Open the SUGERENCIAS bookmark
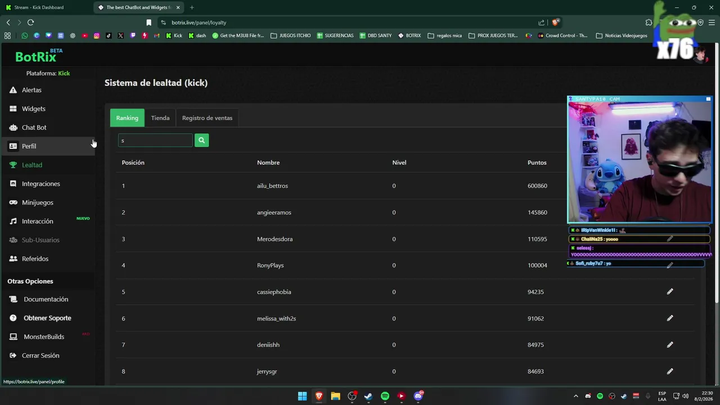Image resolution: width=720 pixels, height=405 pixels. coord(335,35)
